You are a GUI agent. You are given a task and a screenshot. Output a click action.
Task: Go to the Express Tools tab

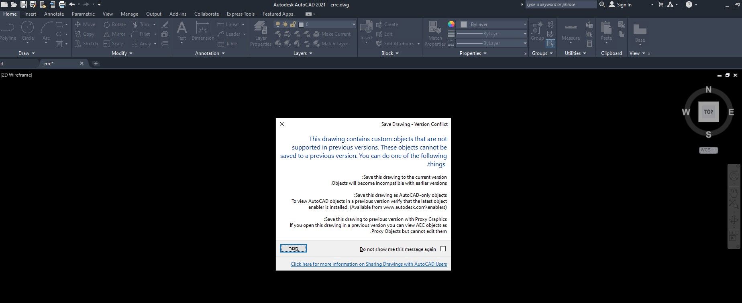pyautogui.click(x=241, y=14)
